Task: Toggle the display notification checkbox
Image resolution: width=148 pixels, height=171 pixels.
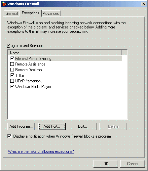Action: (9, 136)
